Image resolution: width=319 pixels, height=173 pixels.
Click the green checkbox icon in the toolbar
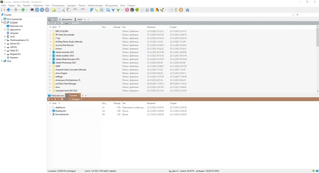tap(102, 10)
